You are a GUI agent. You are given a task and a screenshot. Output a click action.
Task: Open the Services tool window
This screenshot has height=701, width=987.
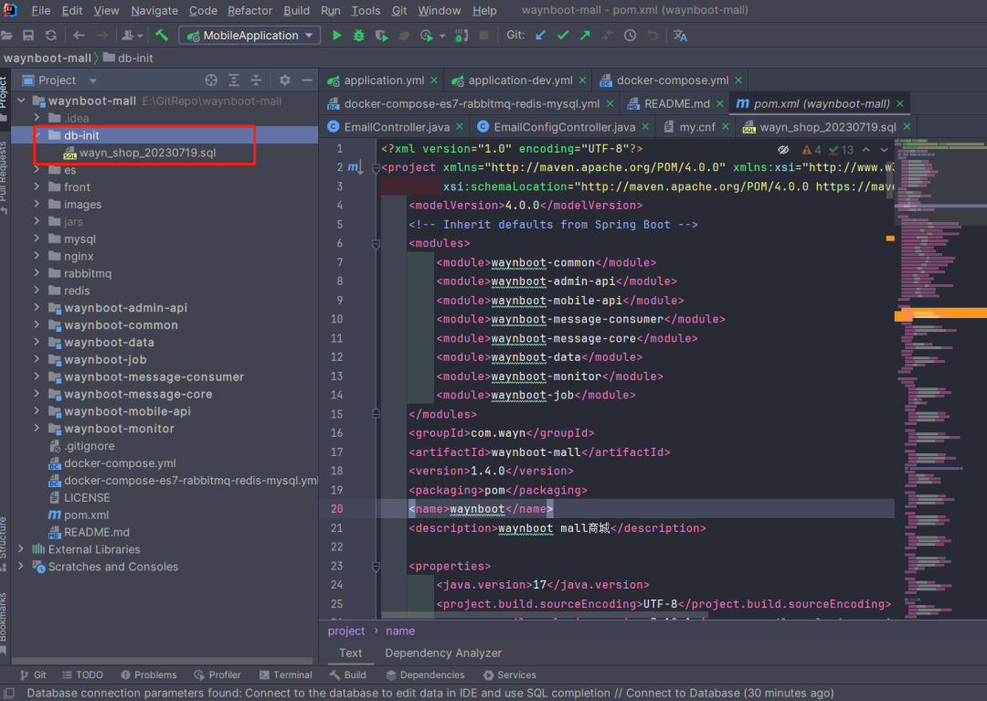tap(510, 674)
